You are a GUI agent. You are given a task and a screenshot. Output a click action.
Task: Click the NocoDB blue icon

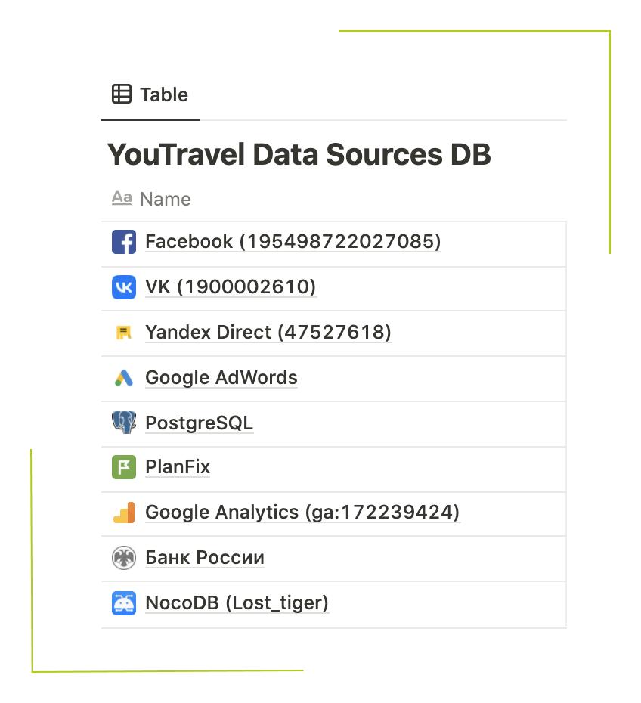(124, 603)
